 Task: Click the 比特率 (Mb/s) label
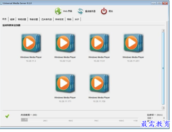tap(155, 115)
